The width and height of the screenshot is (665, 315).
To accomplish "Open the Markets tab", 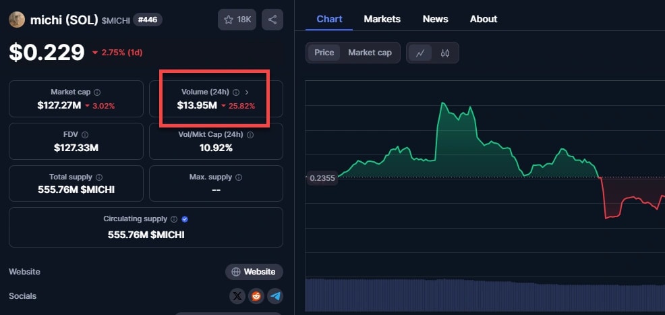I will pos(382,19).
